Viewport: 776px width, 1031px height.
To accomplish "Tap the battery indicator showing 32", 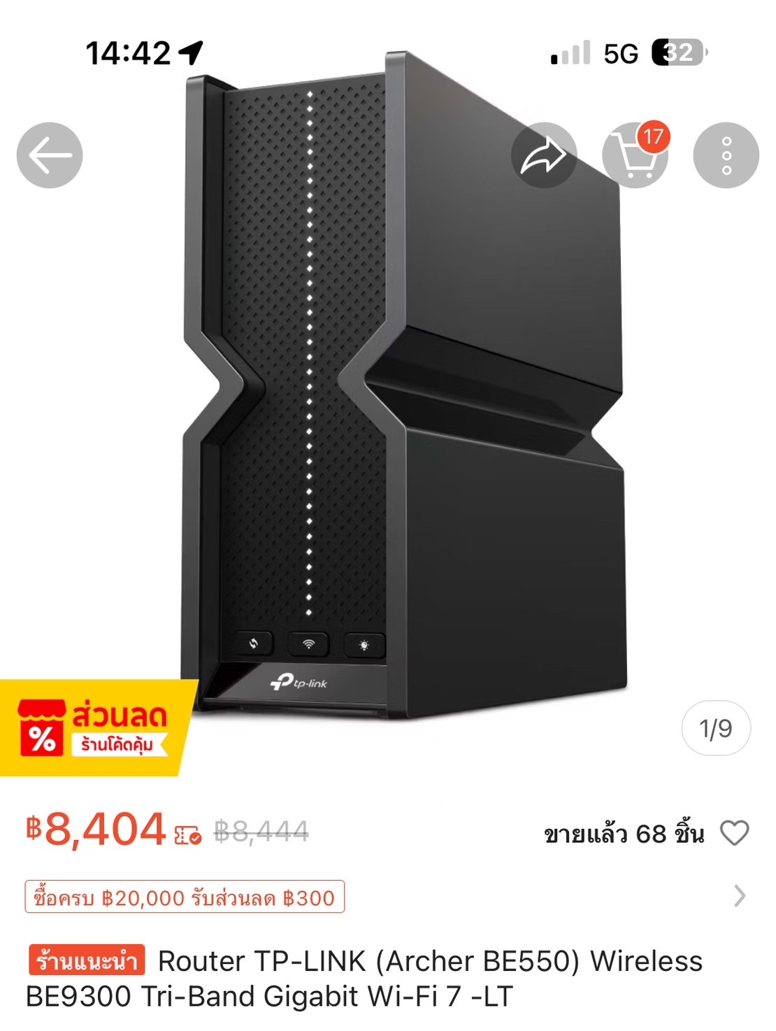I will pos(680,52).
